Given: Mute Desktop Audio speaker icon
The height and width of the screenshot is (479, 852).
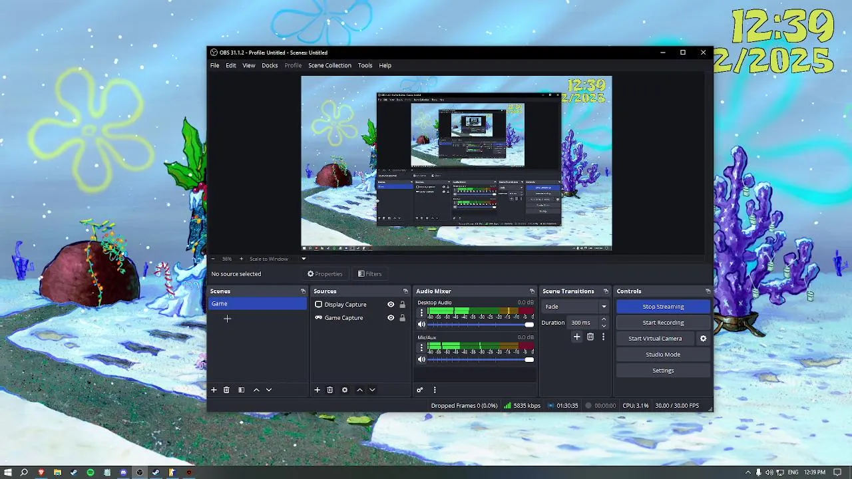Looking at the screenshot, I should 421,325.
